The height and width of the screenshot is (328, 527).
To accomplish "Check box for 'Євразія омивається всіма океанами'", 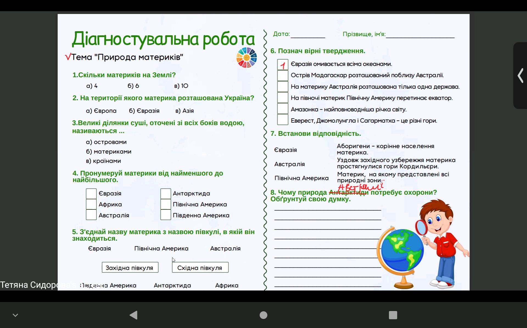I will pyautogui.click(x=282, y=65).
